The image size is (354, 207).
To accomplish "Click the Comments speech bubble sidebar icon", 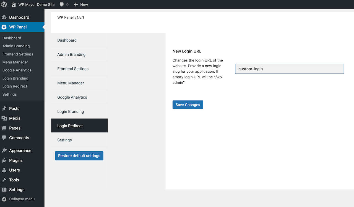I will click(x=4, y=138).
